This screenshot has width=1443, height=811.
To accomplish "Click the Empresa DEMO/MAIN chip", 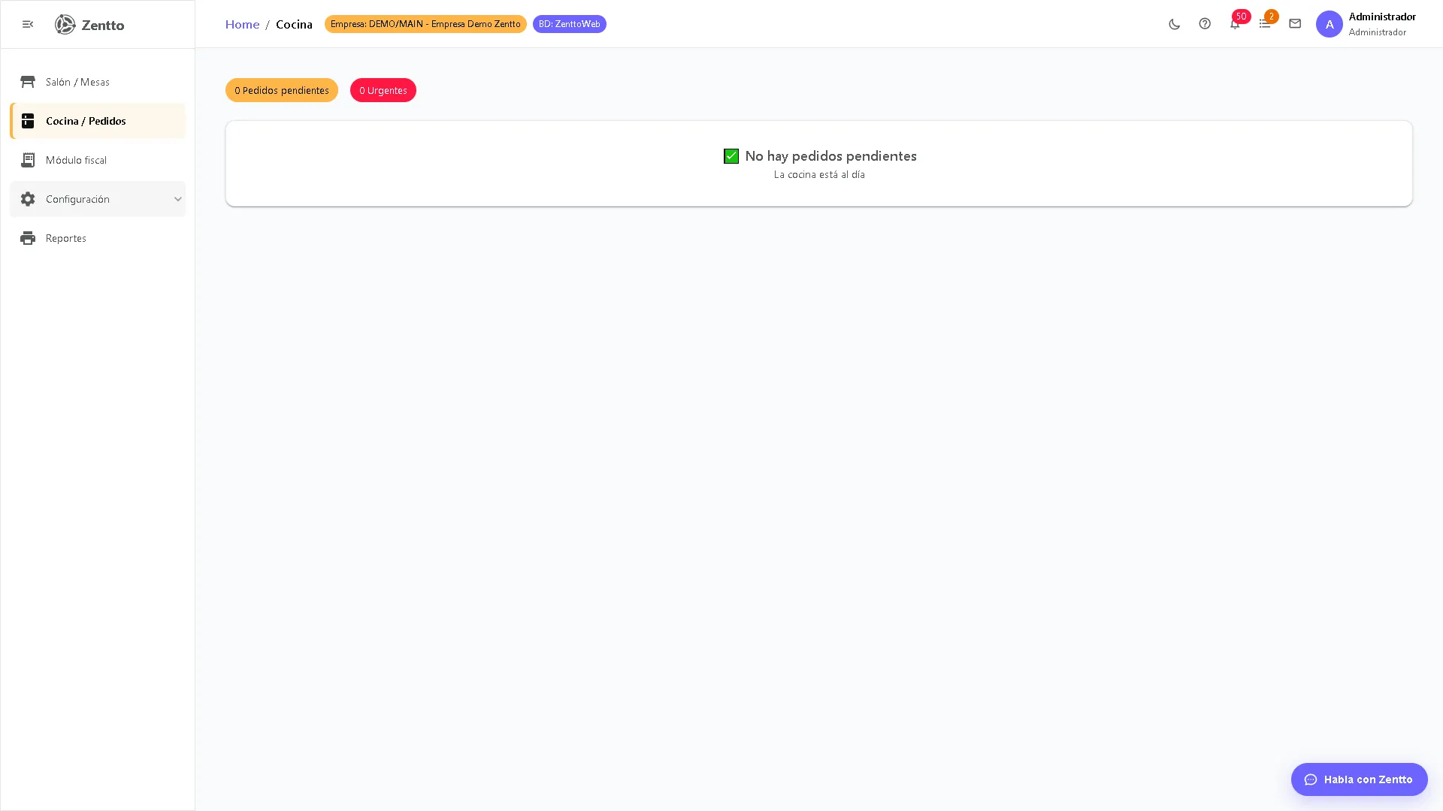I will click(x=425, y=24).
